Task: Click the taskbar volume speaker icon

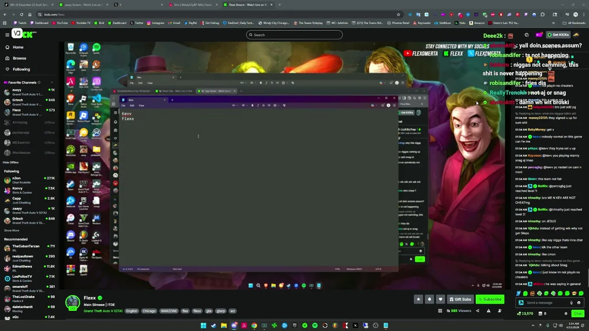Action: pyautogui.click(x=561, y=325)
